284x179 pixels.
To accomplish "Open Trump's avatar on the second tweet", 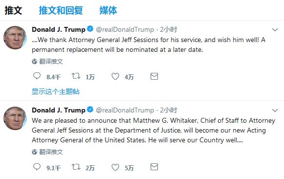I will click(15, 118).
